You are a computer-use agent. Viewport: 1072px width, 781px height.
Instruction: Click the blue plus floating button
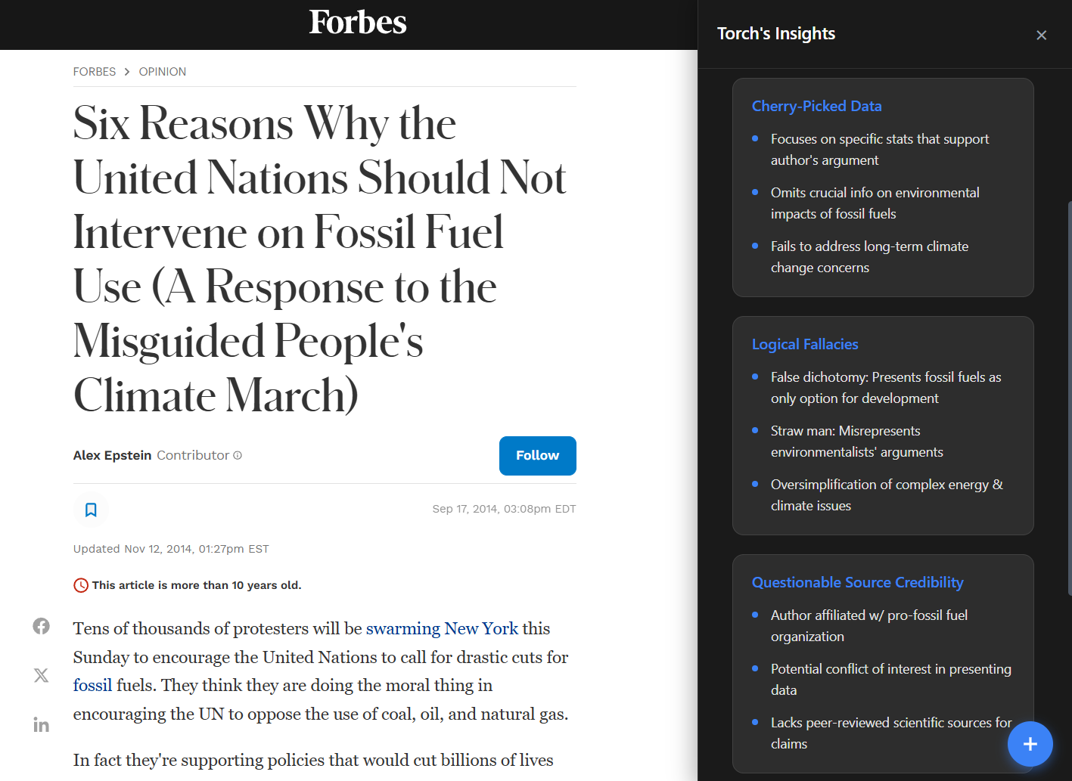pos(1030,744)
